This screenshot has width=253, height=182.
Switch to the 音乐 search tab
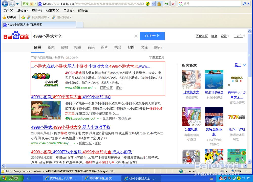click(91, 47)
